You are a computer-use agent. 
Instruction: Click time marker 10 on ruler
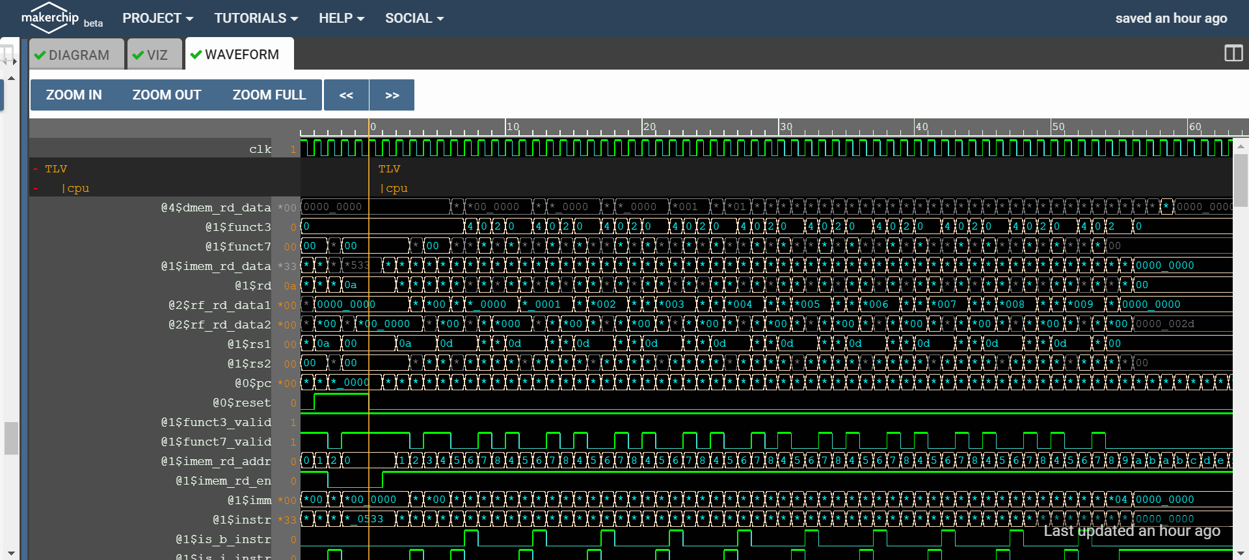[513, 127]
